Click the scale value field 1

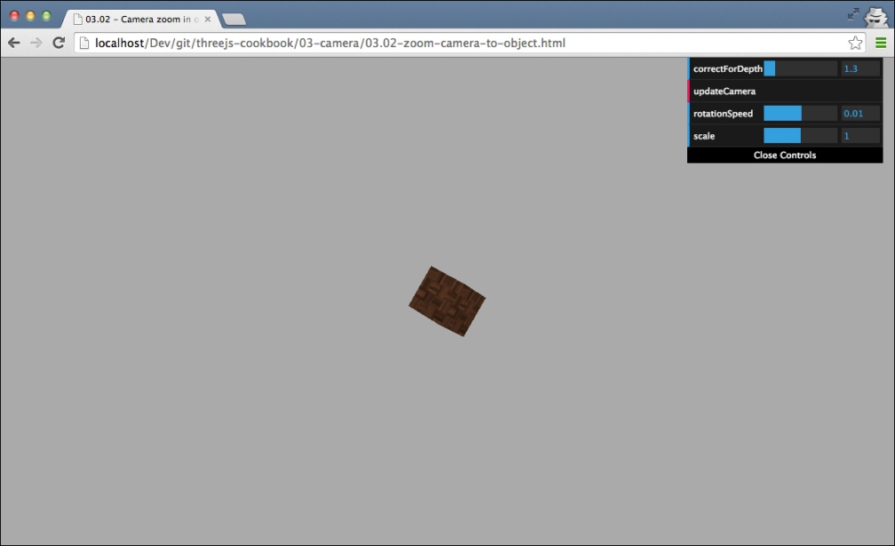[860, 136]
